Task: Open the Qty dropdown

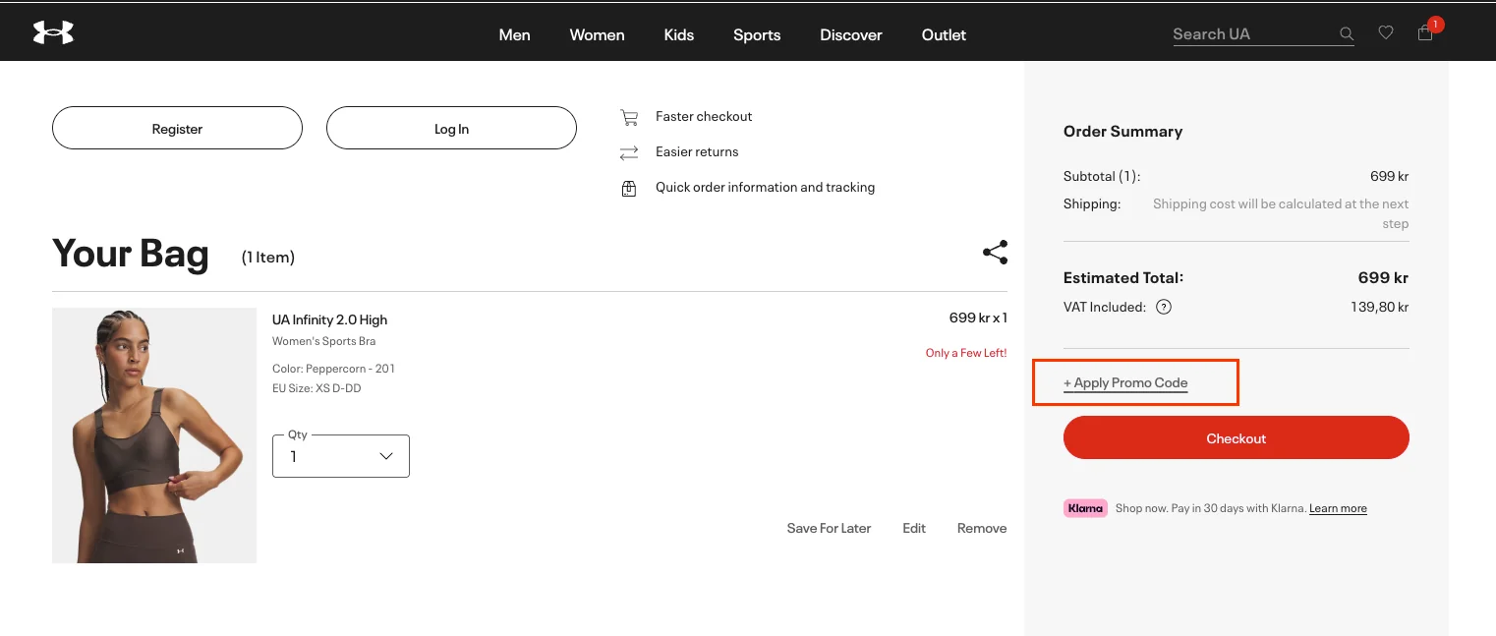Action: point(341,456)
